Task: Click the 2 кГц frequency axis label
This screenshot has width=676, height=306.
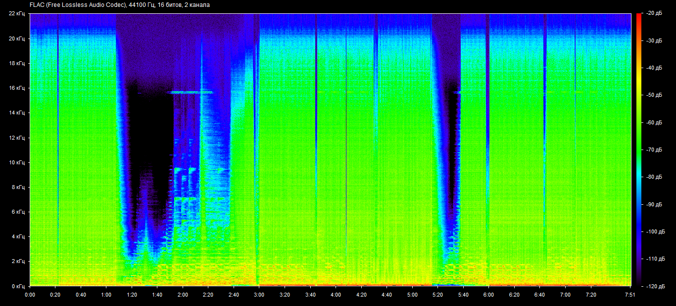Action: 18,261
